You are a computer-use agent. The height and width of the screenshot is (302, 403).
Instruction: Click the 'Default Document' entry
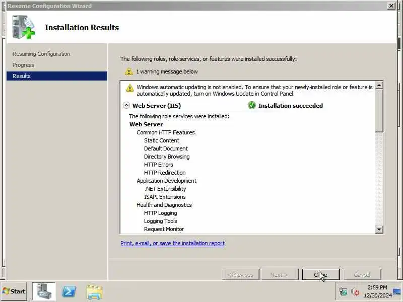(166, 148)
